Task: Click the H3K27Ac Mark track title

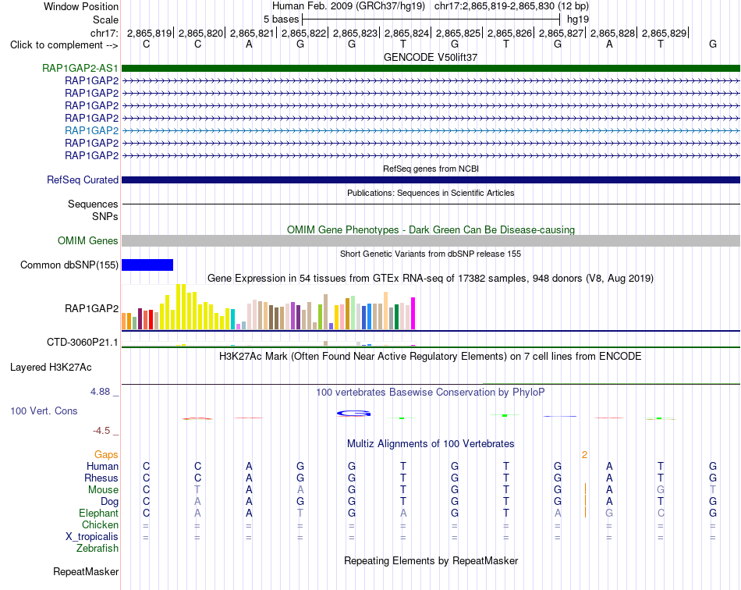Action: [x=431, y=357]
